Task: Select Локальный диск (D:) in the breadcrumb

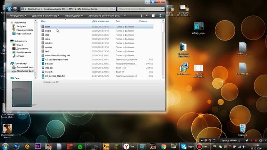Action: (54, 9)
